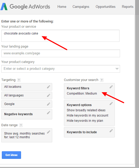Open the Google AdWords logo home
The height and width of the screenshot is (168, 139).
25,7
